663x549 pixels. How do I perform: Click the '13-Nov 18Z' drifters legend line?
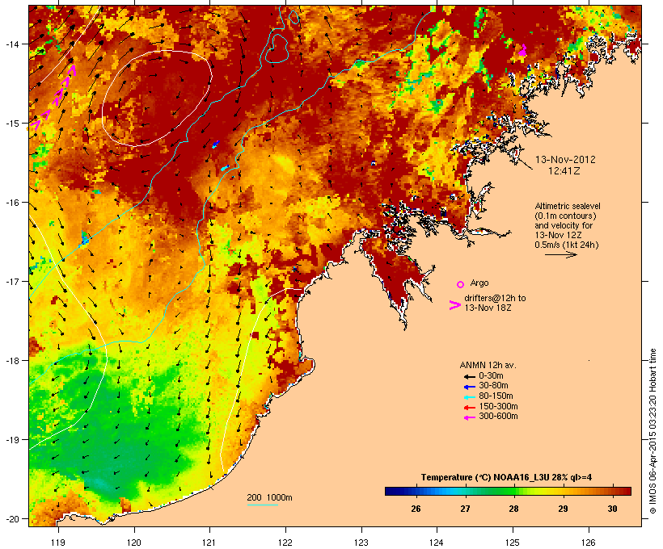coord(488,308)
